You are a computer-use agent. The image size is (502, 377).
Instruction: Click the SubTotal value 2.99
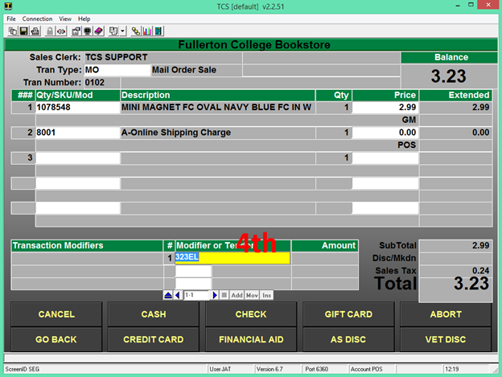[455, 246]
